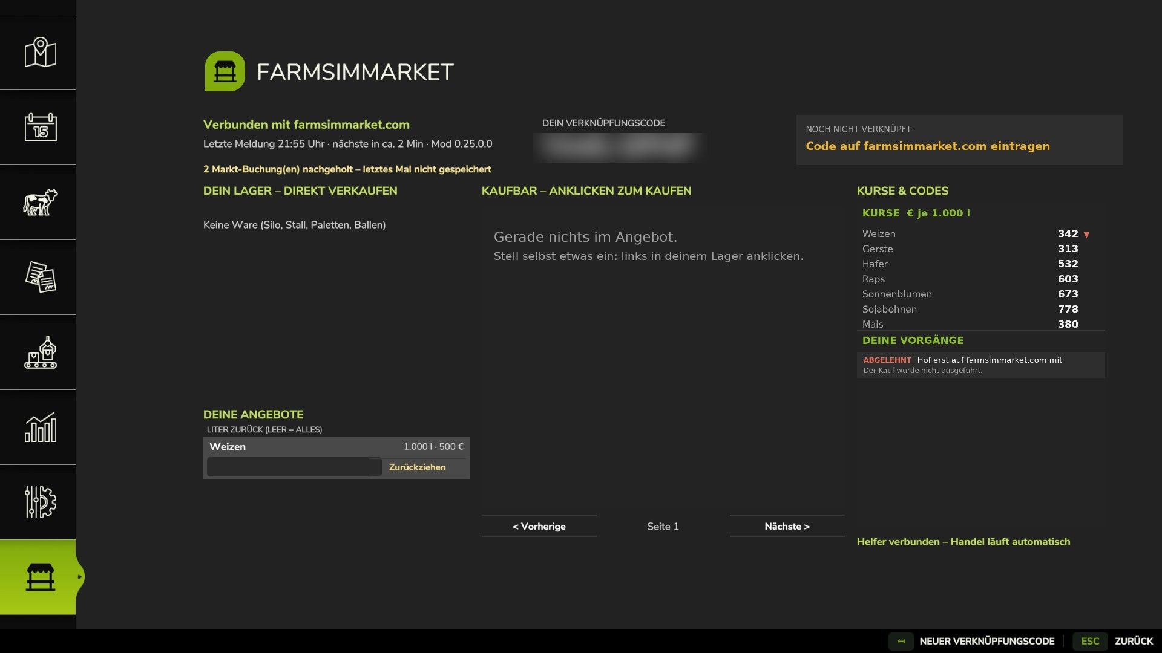Click the green FarmSimMarket logo icon
Screen dimensions: 1162x653
[x=225, y=71]
